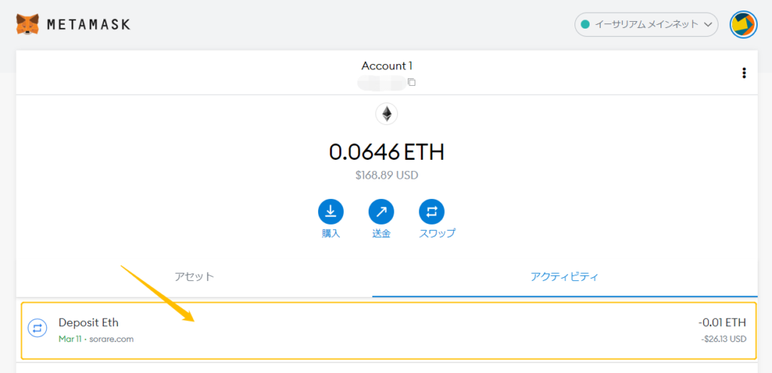
Task: Click the 送金 (Send) arrow icon button
Action: point(381,212)
